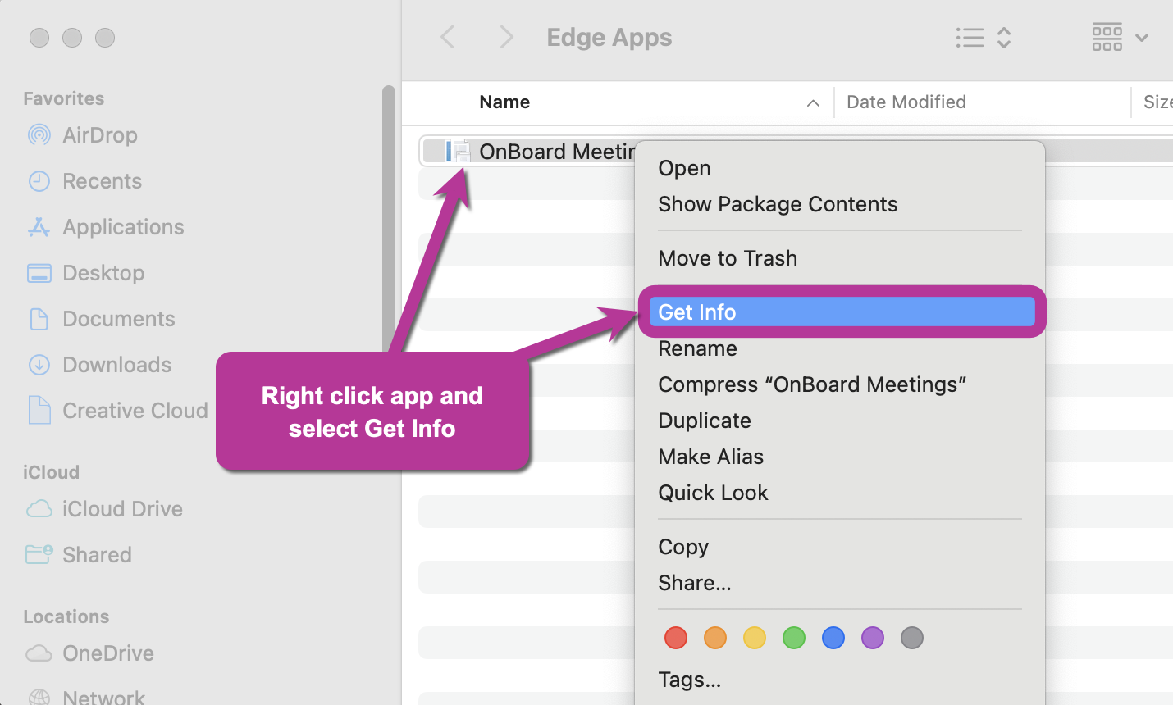Go forward with the right chevron
Image resolution: width=1173 pixels, height=705 pixels.
(x=506, y=37)
